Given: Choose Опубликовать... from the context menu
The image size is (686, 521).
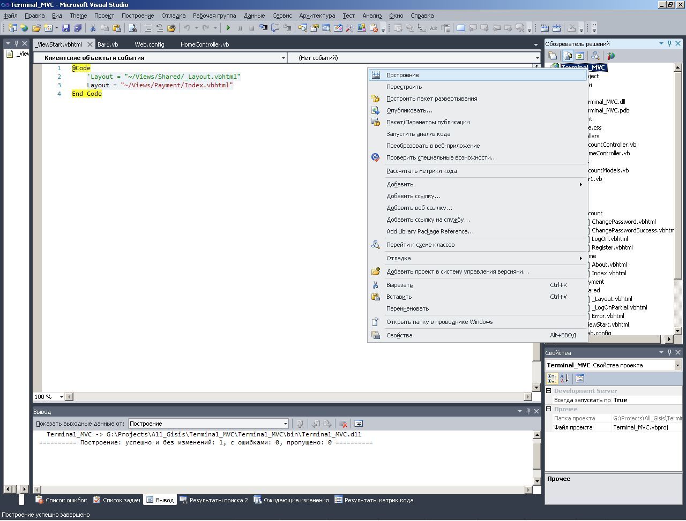Looking at the screenshot, I should tap(478, 110).
